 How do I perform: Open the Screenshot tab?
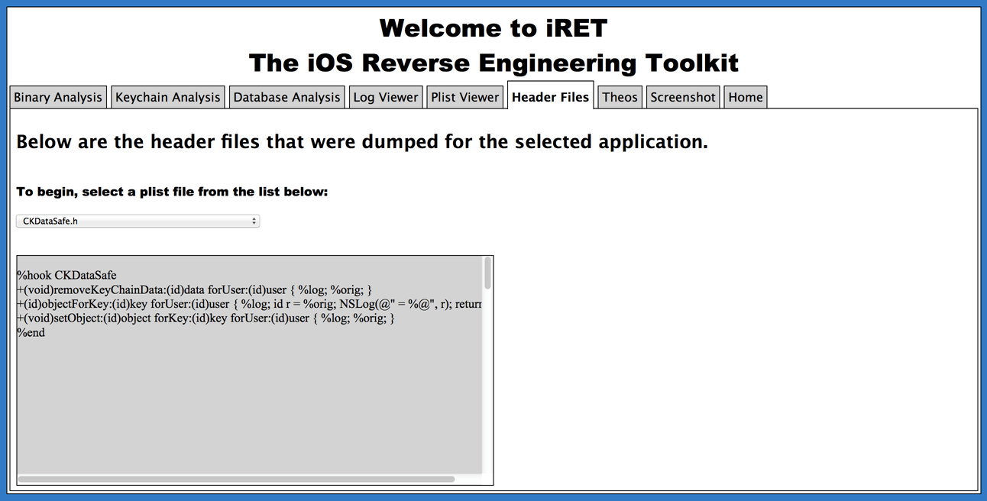(683, 97)
